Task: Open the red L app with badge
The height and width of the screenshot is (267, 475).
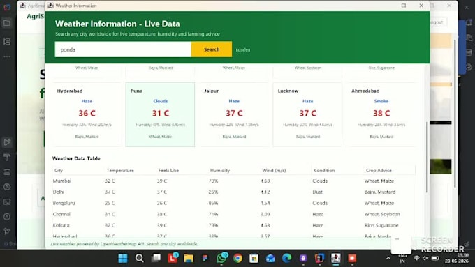Action: [173, 258]
